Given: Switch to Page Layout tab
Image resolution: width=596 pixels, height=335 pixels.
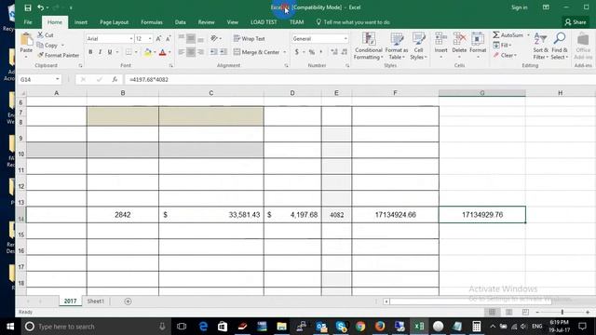Looking at the screenshot, I should (x=114, y=22).
